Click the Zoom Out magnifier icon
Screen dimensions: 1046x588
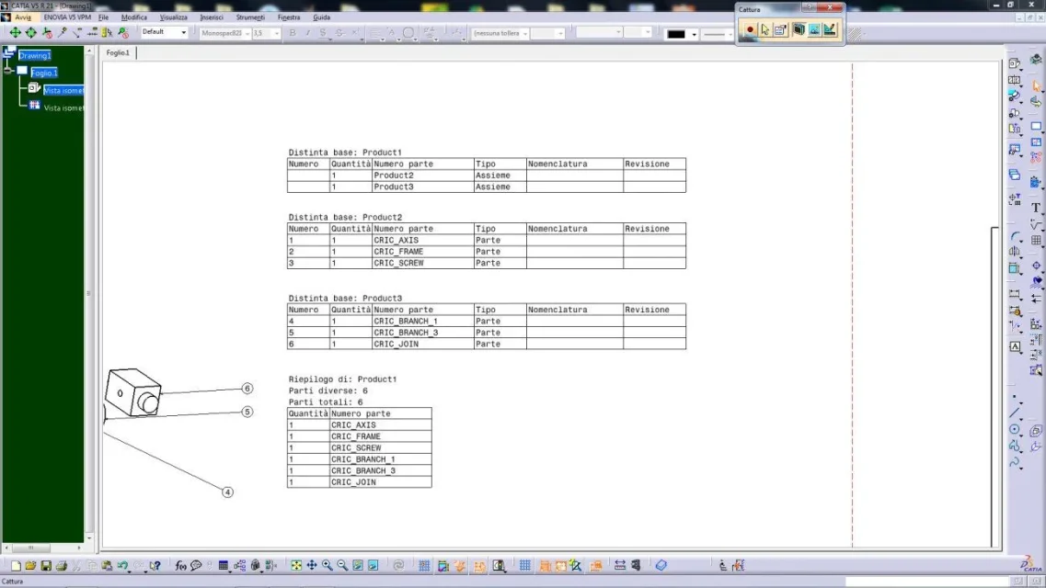(342, 565)
